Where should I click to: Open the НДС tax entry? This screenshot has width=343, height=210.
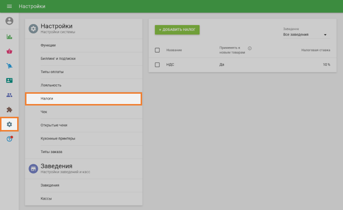pyautogui.click(x=171, y=65)
